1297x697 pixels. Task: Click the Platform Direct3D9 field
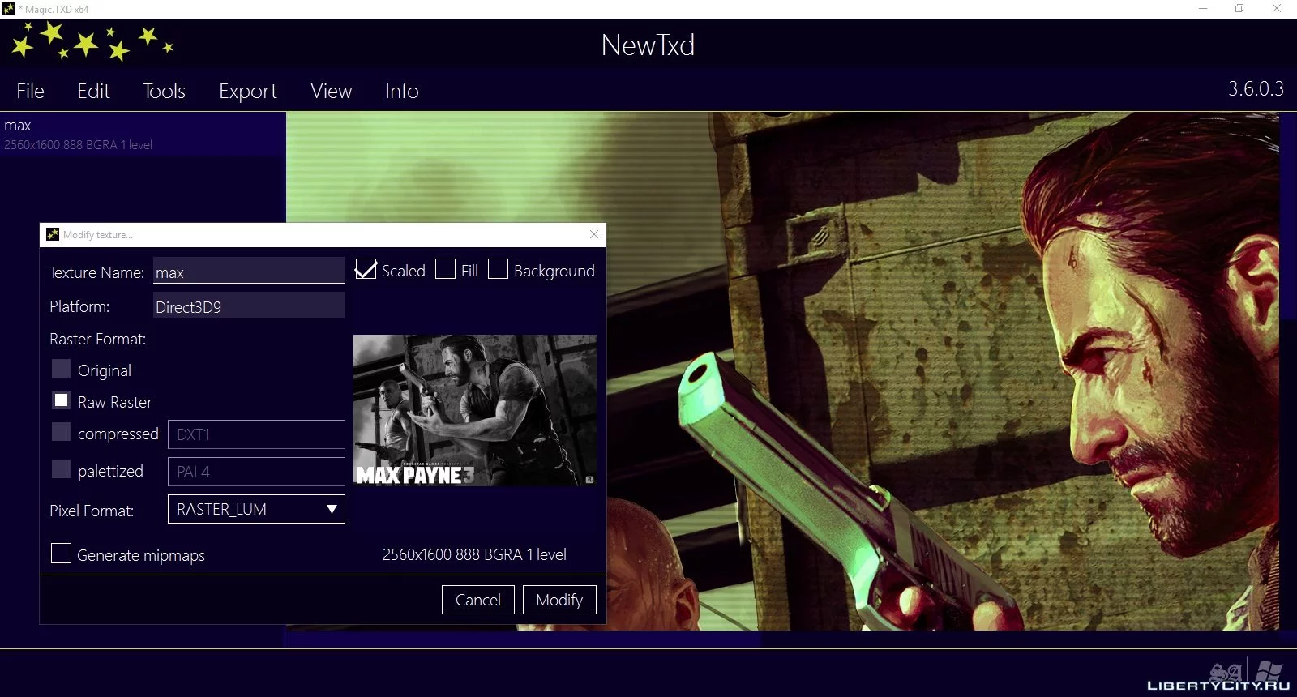click(249, 306)
